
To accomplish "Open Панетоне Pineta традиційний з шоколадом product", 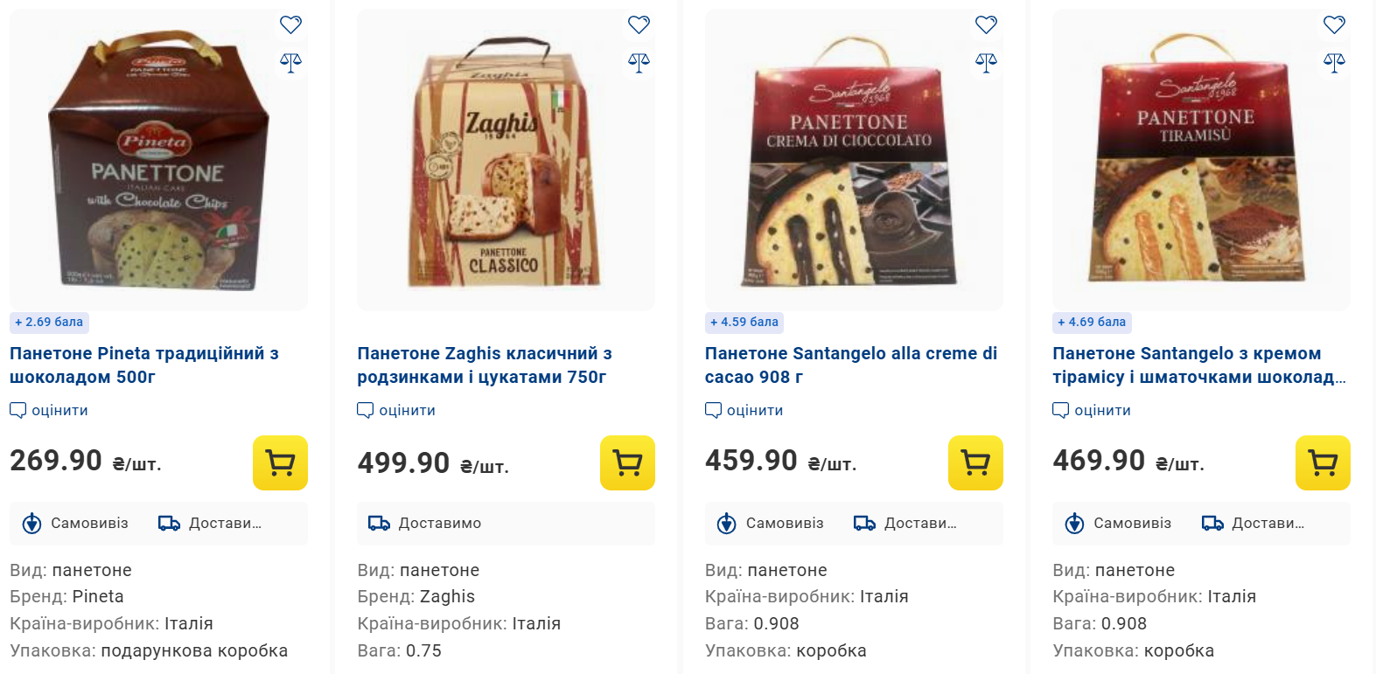I will click(144, 365).
